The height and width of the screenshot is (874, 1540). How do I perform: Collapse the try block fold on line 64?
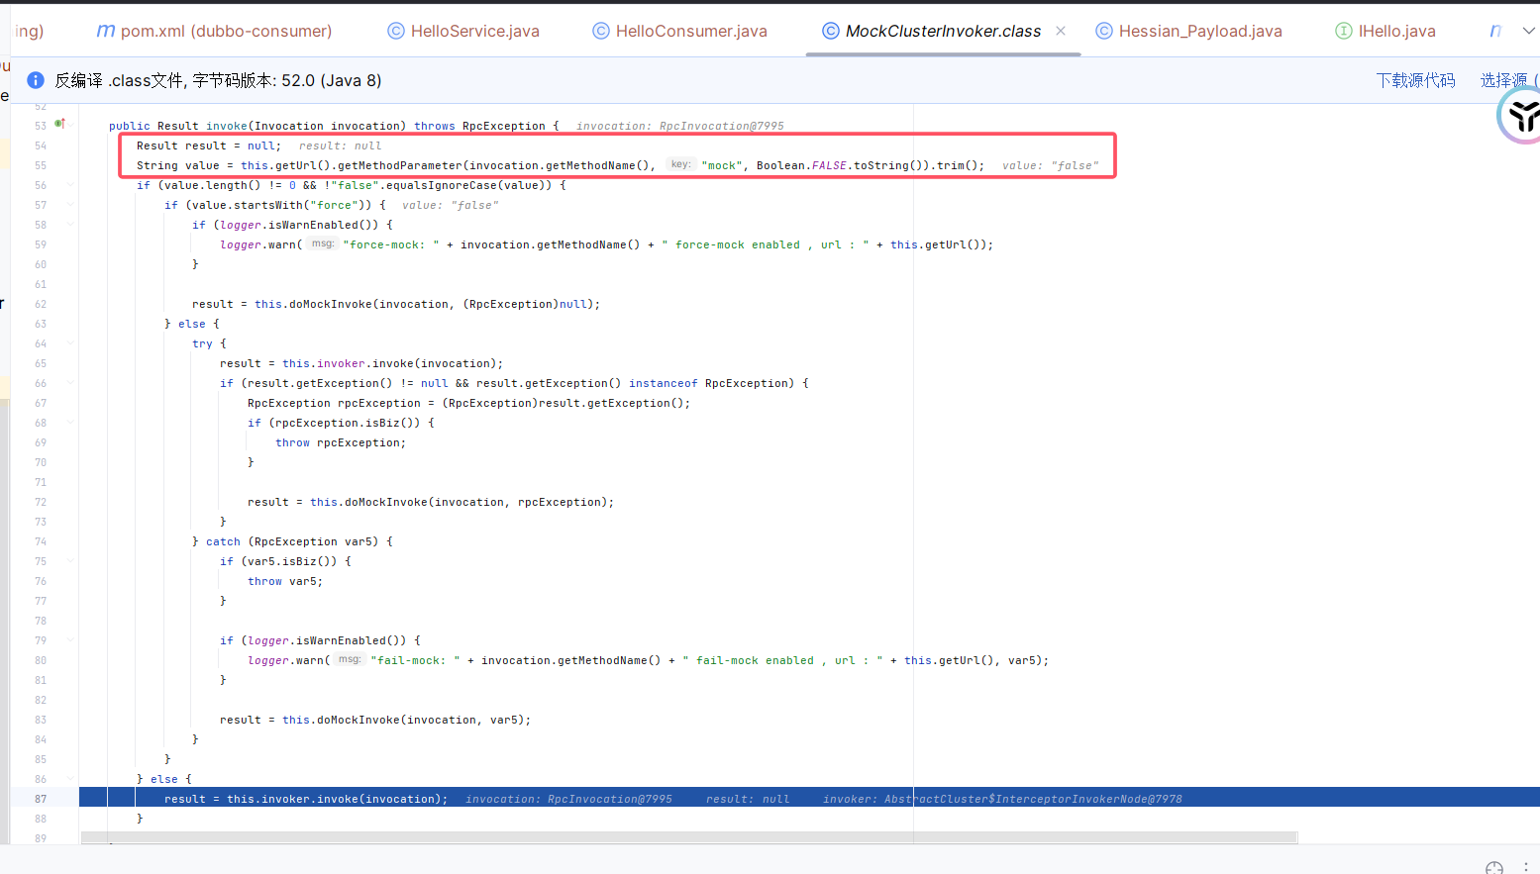(70, 343)
